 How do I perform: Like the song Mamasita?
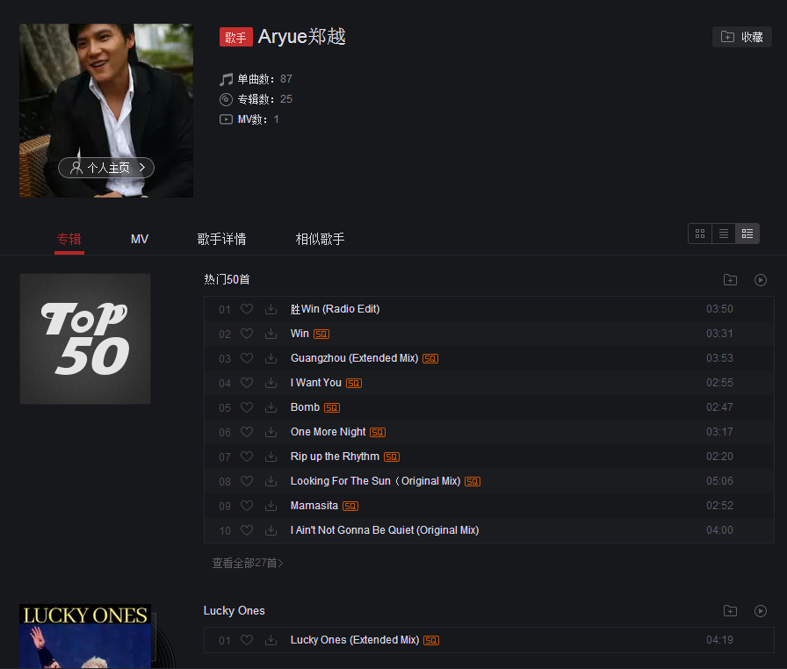(247, 506)
